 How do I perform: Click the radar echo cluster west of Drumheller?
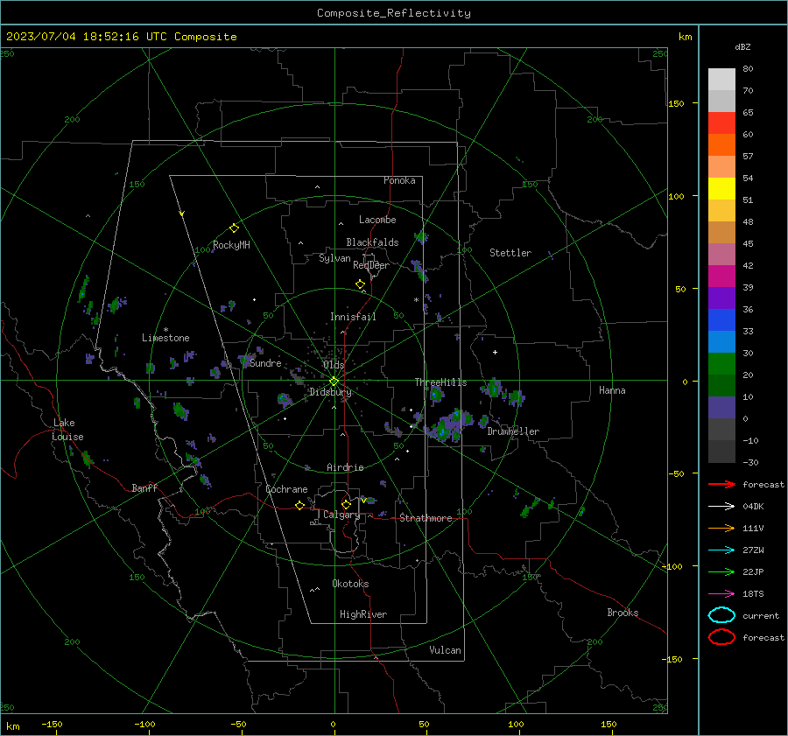click(449, 426)
